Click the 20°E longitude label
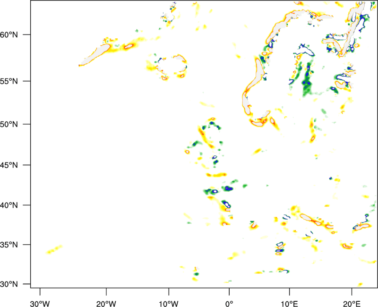 coord(352,304)
